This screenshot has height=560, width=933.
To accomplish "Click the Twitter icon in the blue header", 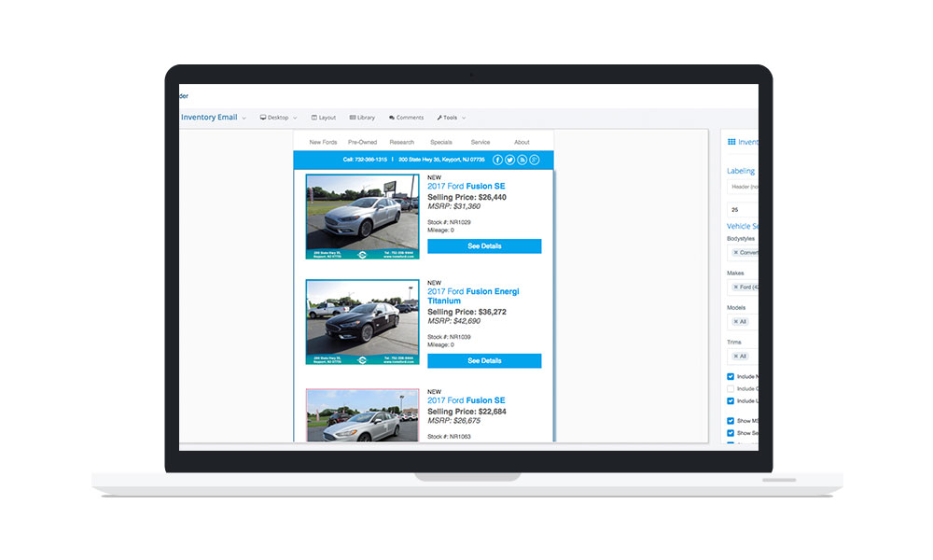I will click(510, 160).
